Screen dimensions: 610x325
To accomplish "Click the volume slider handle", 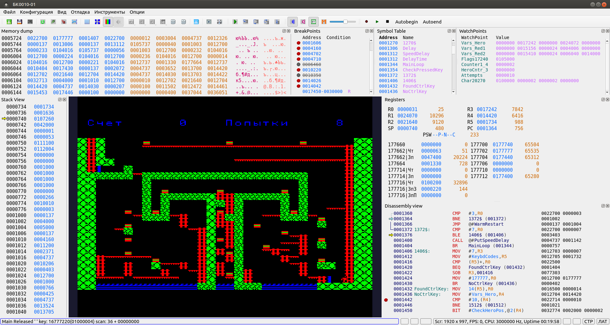I will coord(345,22).
